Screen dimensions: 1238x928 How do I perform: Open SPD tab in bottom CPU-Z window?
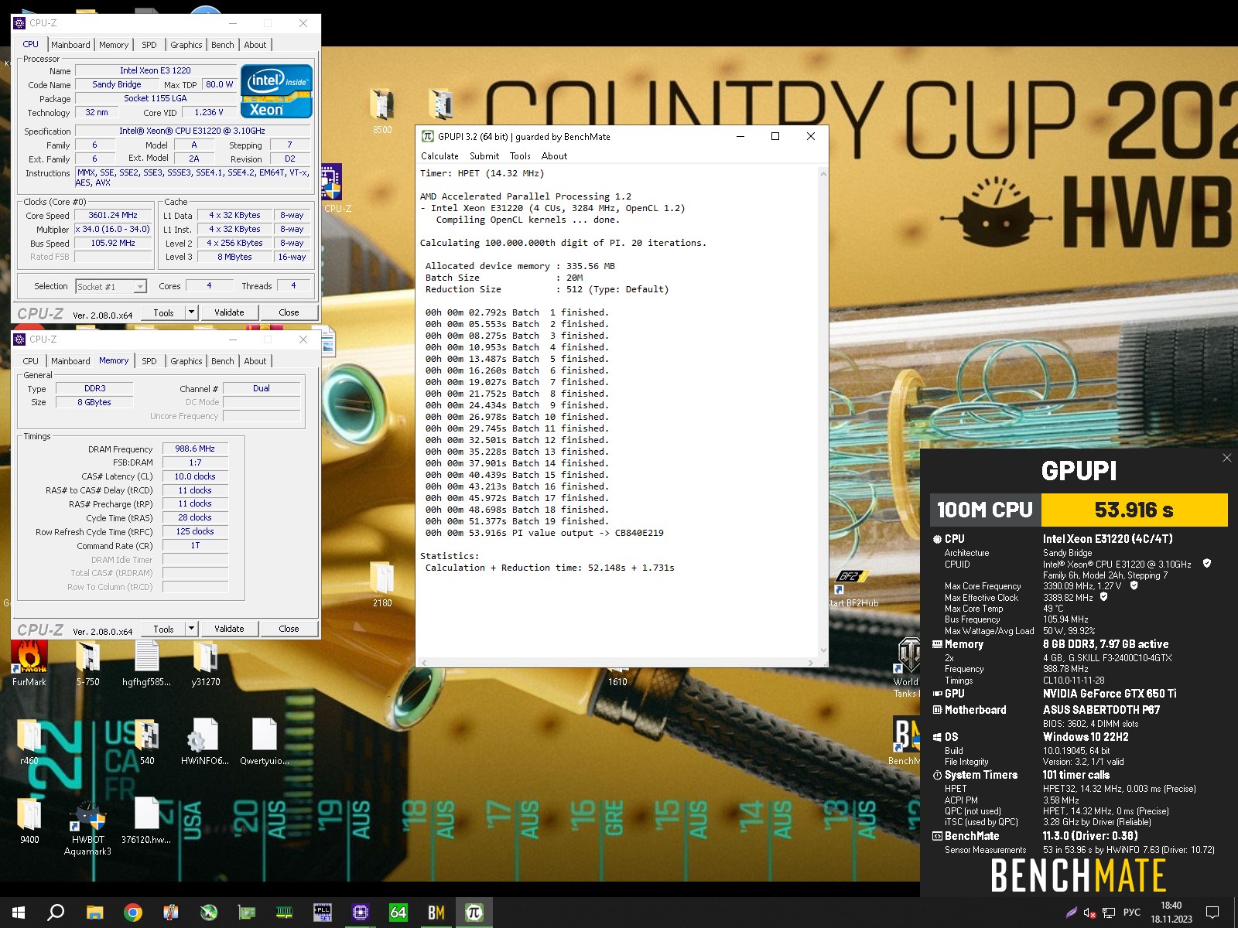pos(149,361)
